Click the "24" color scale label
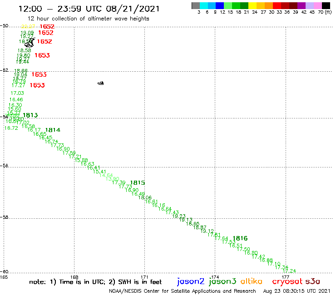This screenshot has width=336, height=295. pyautogui.click(x=255, y=12)
